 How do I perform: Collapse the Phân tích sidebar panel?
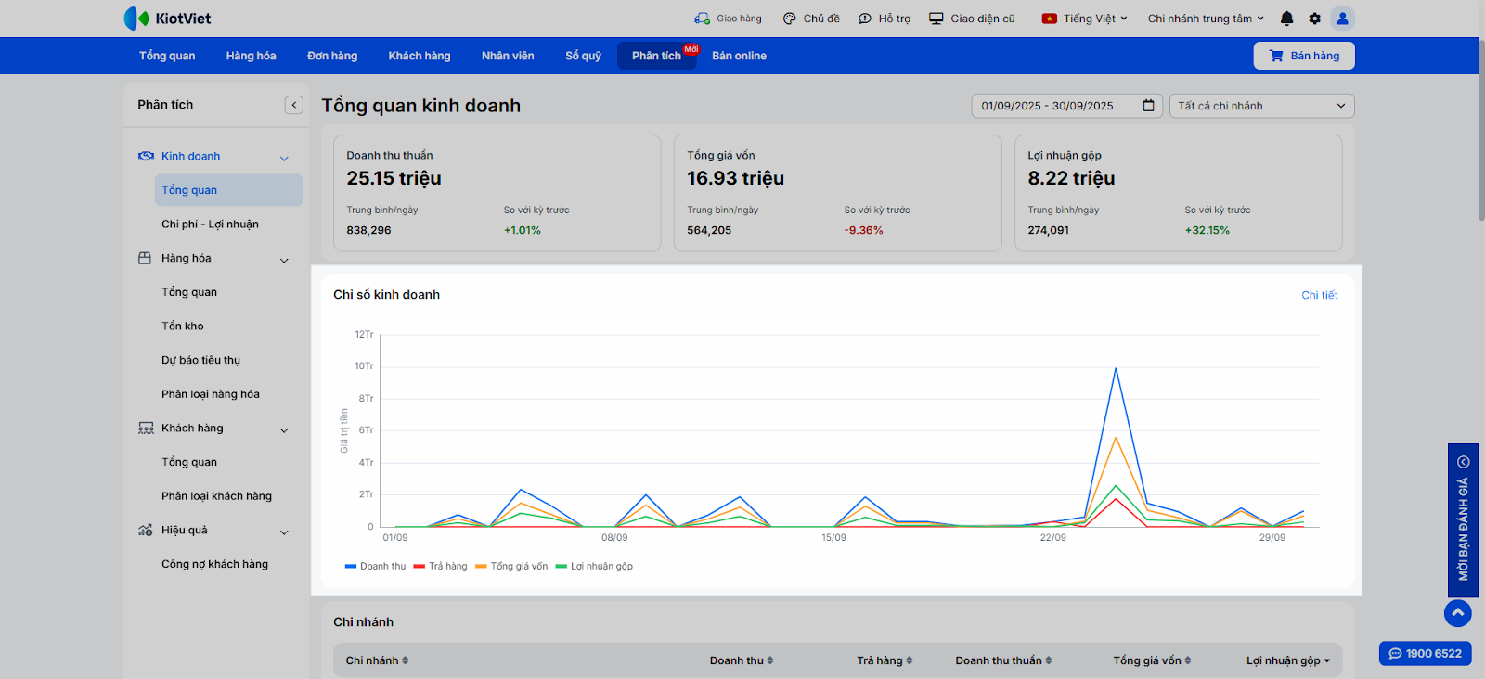point(294,105)
